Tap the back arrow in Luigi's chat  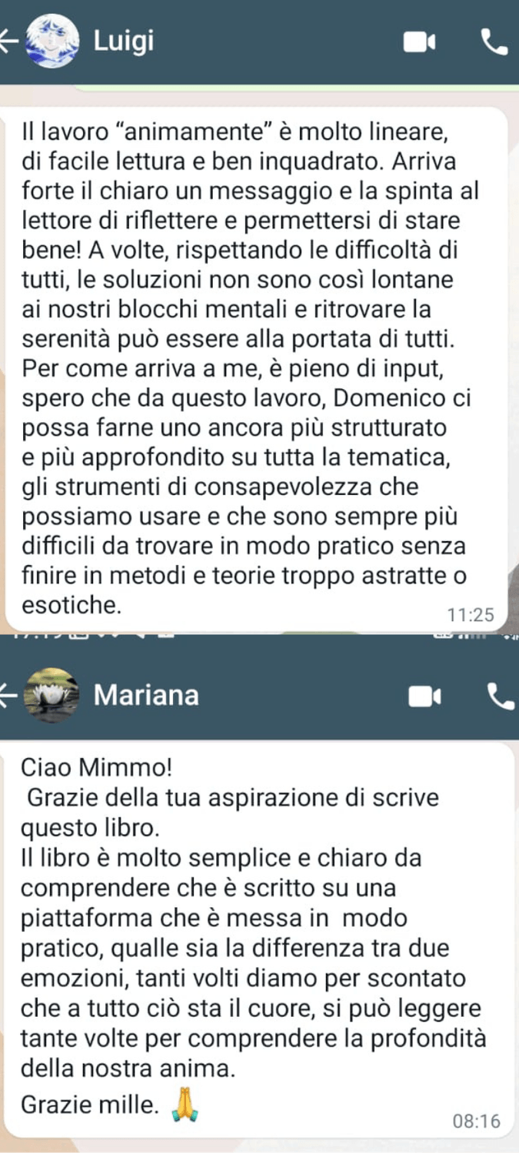[x=9, y=42]
